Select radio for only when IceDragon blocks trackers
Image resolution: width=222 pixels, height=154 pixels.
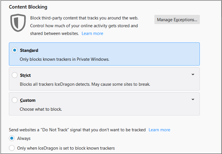12,148
